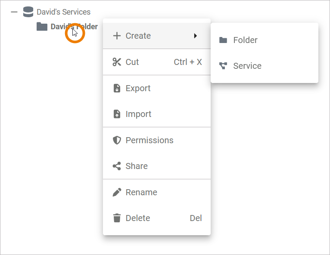The image size is (330, 255).
Task: Click the Import file icon
Action: click(x=117, y=114)
